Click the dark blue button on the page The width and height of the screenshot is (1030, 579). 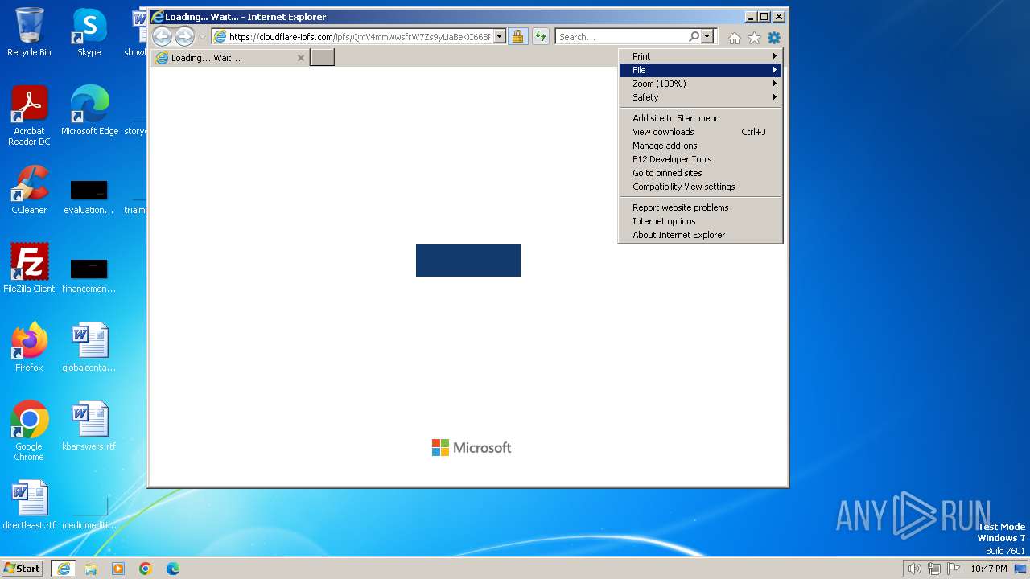pyautogui.click(x=468, y=261)
